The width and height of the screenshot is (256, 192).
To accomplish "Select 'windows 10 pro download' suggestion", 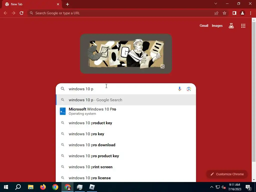I will pyautogui.click(x=126, y=145).
